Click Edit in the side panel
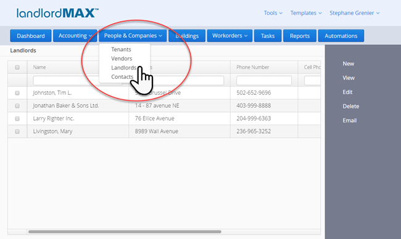 pyautogui.click(x=347, y=92)
